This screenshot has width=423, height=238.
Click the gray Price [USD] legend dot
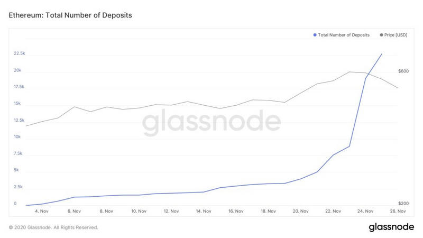[382, 35]
